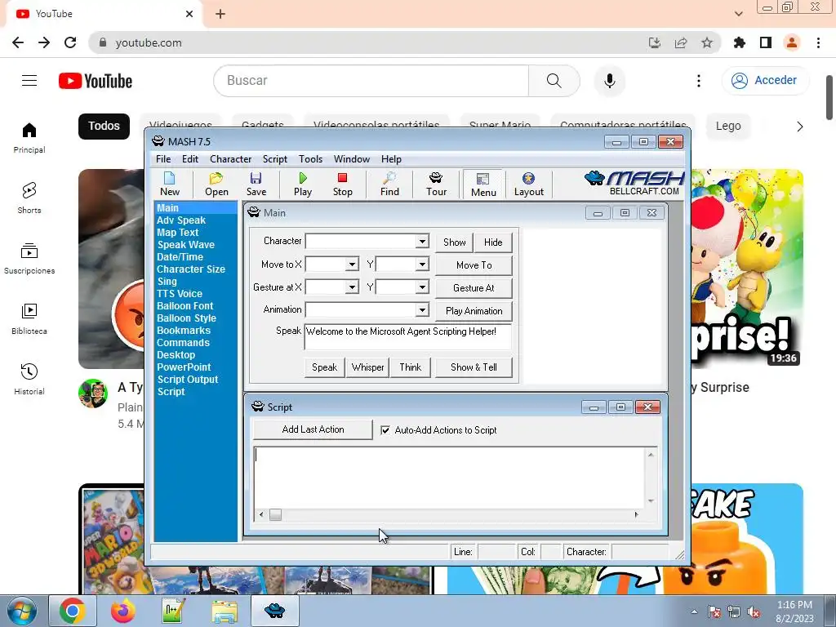Image resolution: width=836 pixels, height=627 pixels.
Task: Open the YouTube hamburger guide menu
Action: [29, 81]
